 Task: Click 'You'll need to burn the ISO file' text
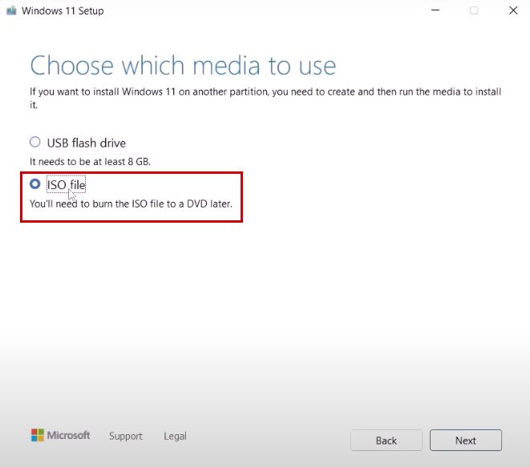pos(131,203)
